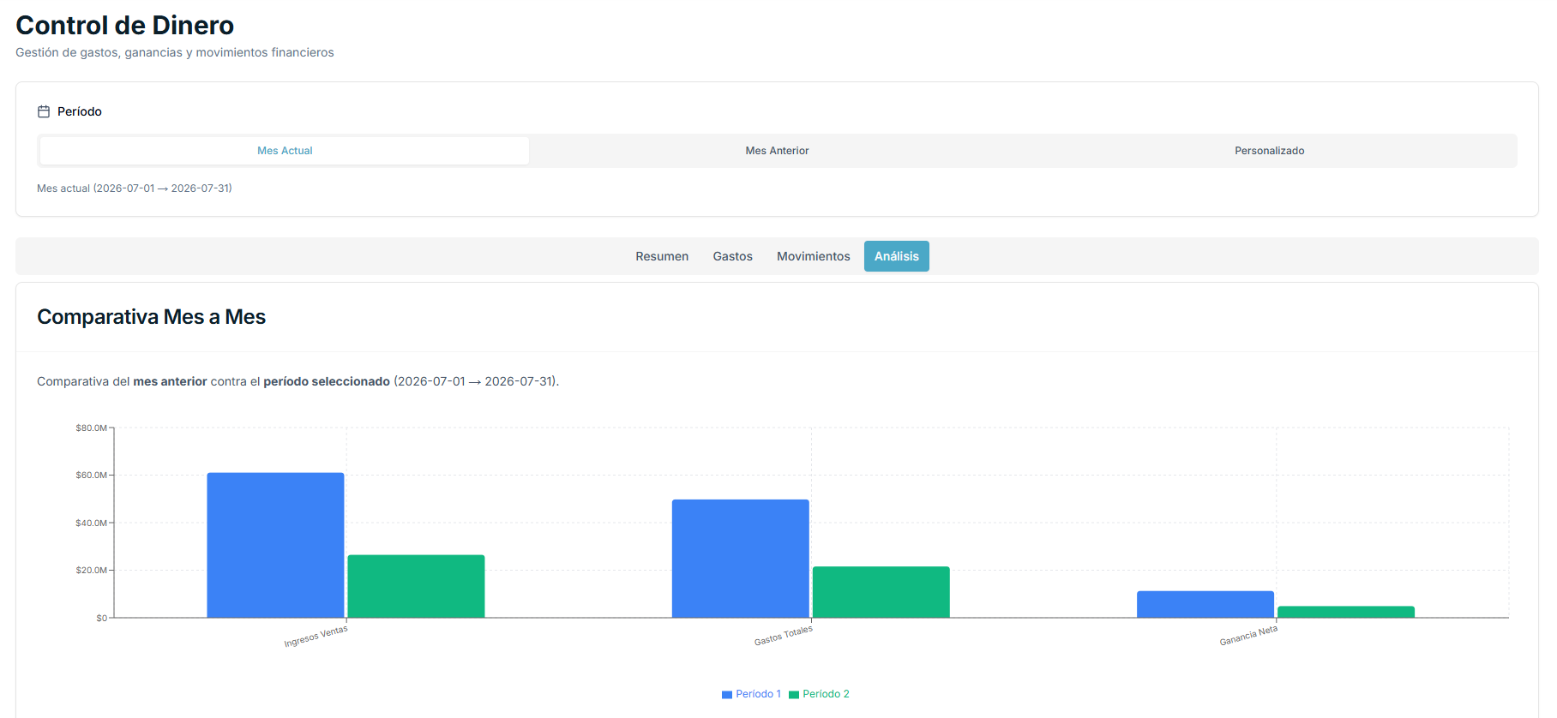Click blue Ganancia Neta bar
Image resolution: width=1557 pixels, height=718 pixels.
(x=1205, y=604)
